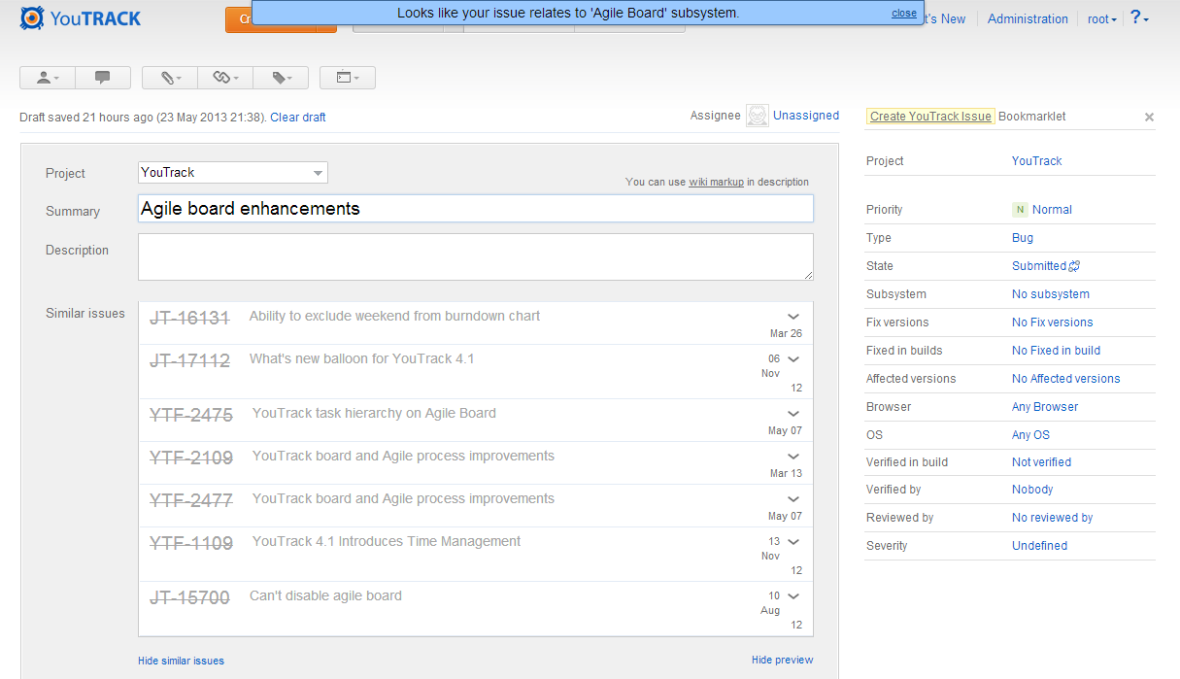Viewport: 1180px width, 679px height.
Task: Click 'Ability to exclude weekend from burndown chart'
Action: click(395, 316)
